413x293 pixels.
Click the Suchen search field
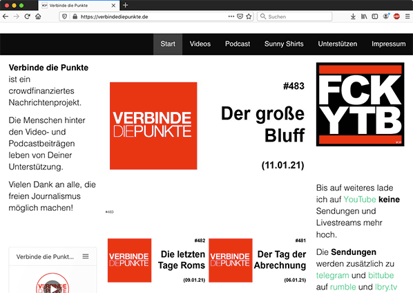[294, 17]
